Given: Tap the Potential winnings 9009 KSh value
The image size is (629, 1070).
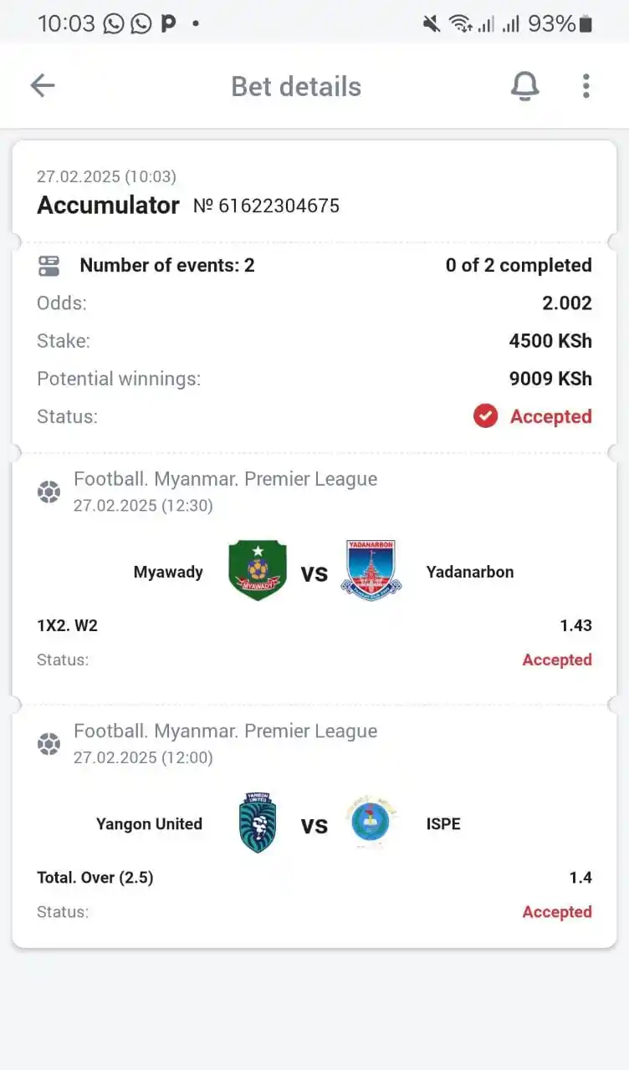Looking at the screenshot, I should click(550, 379).
